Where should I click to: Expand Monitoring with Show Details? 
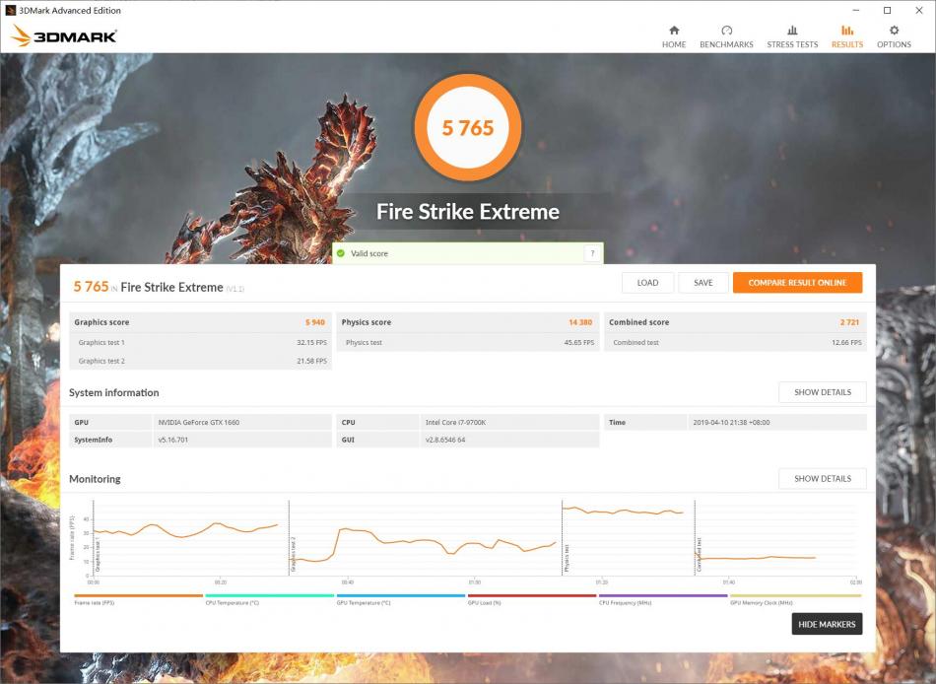click(823, 478)
